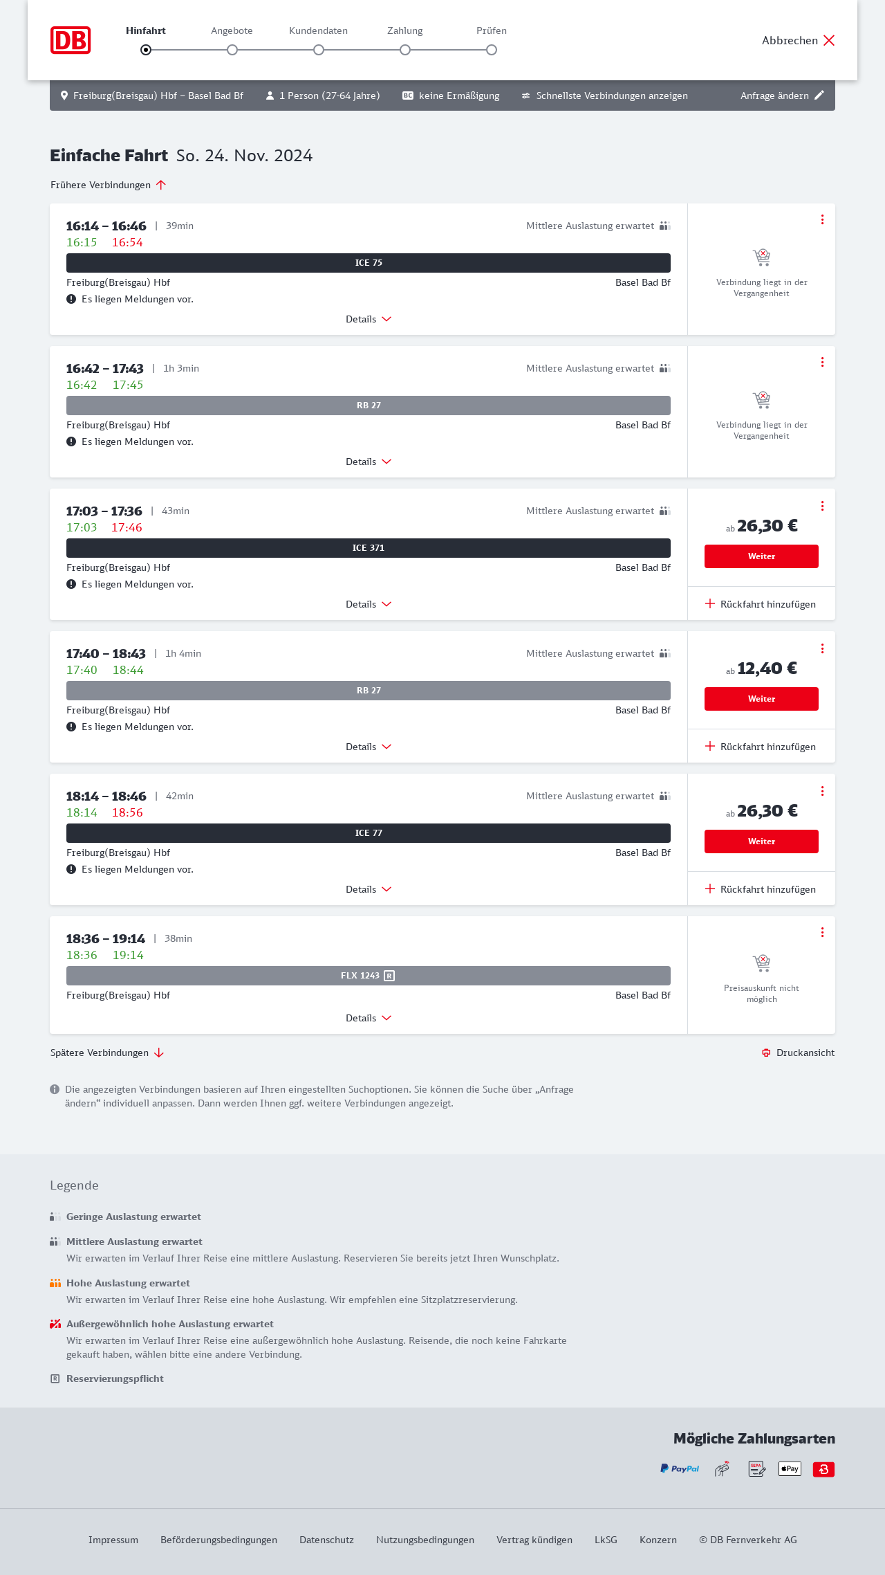Viewport: 885px width, 1575px height.
Task: Expand Details for the FLX 1243 connection
Action: click(x=369, y=1018)
